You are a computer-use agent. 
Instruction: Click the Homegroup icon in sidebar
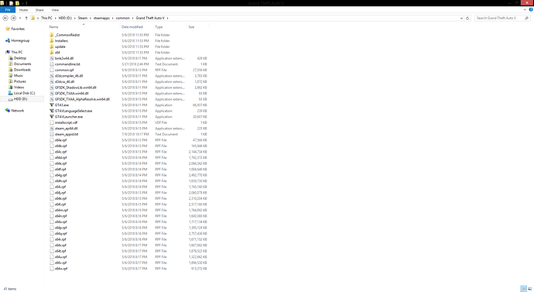point(8,40)
